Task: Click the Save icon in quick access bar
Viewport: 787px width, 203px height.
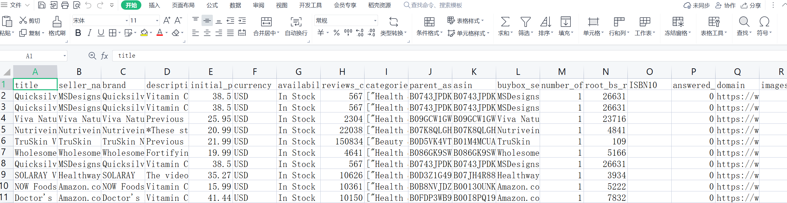Action: click(42, 5)
